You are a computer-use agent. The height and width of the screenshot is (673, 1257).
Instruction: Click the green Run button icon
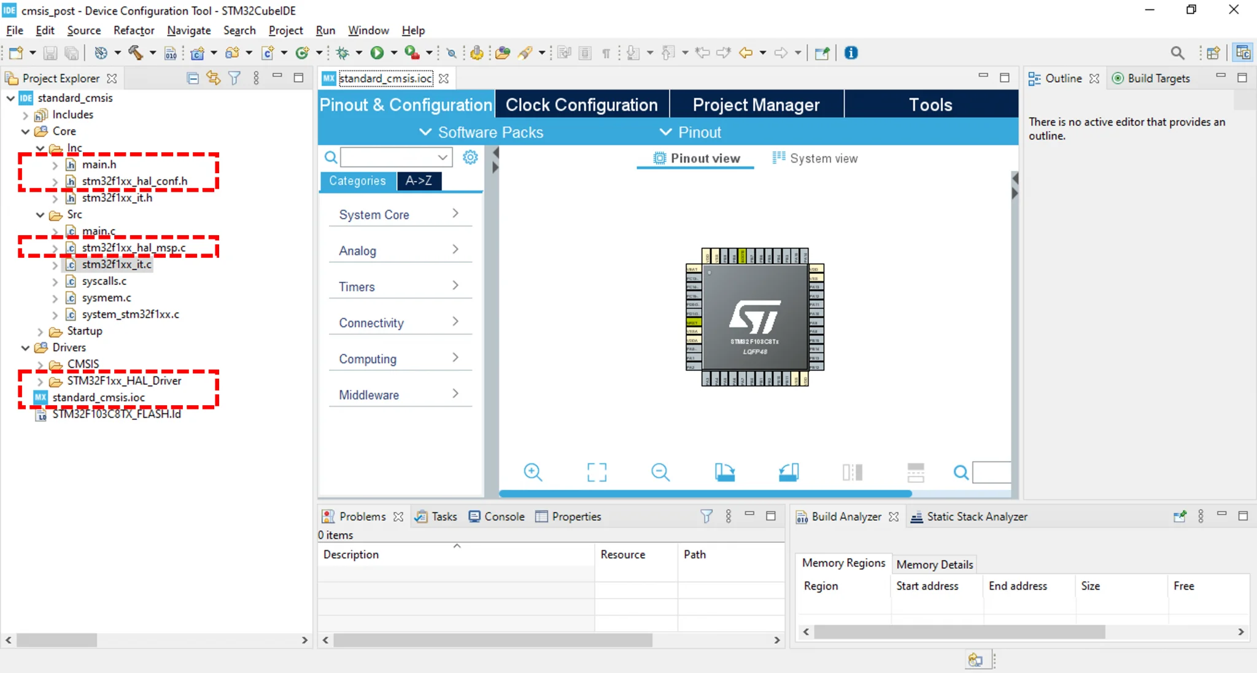click(377, 53)
